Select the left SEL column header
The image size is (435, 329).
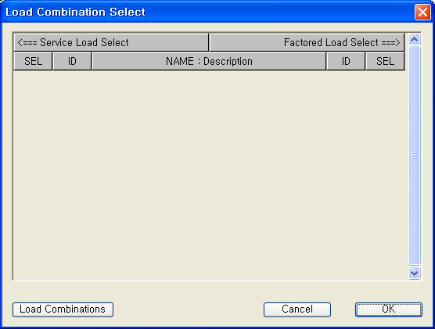coord(33,61)
